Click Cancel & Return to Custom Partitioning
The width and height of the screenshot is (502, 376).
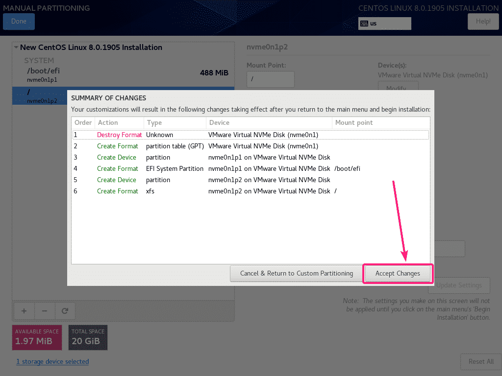tap(297, 273)
